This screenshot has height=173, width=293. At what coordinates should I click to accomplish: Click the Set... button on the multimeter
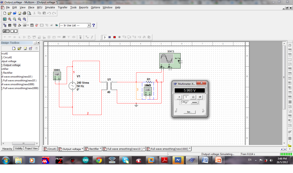189,112
